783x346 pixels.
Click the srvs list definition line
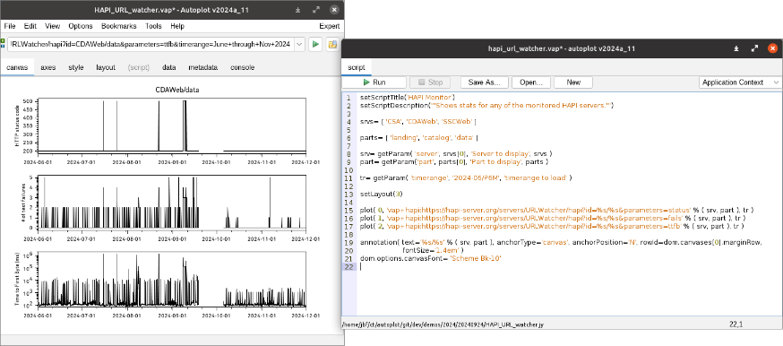(x=418, y=122)
